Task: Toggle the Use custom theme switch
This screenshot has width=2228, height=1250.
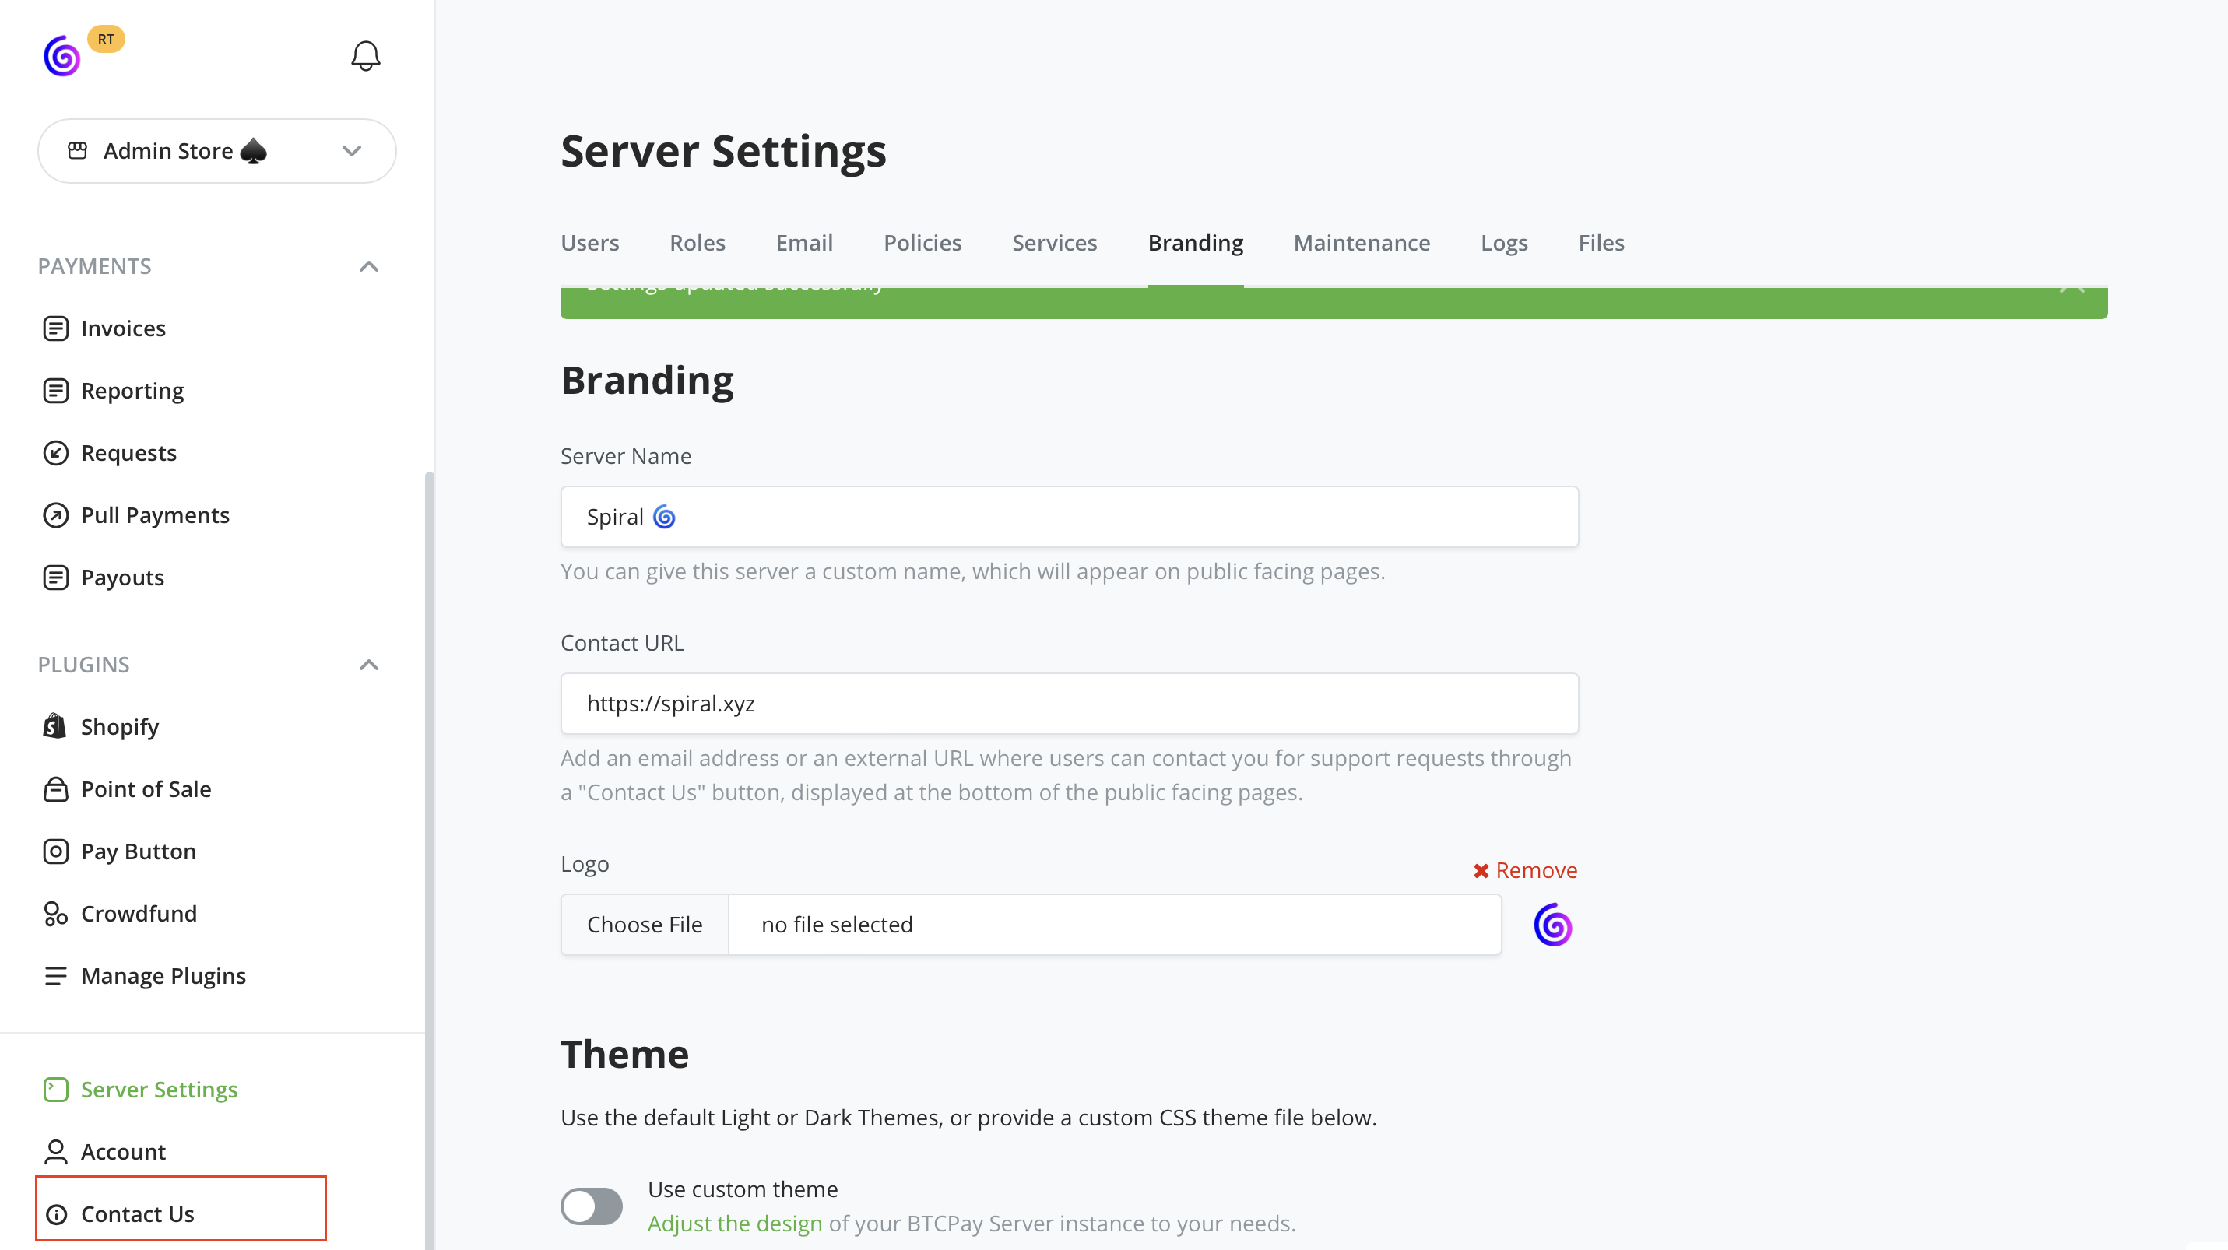Action: point(592,1206)
